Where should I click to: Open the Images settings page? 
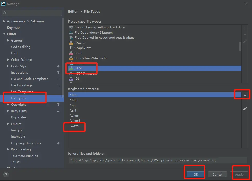pos(16,130)
